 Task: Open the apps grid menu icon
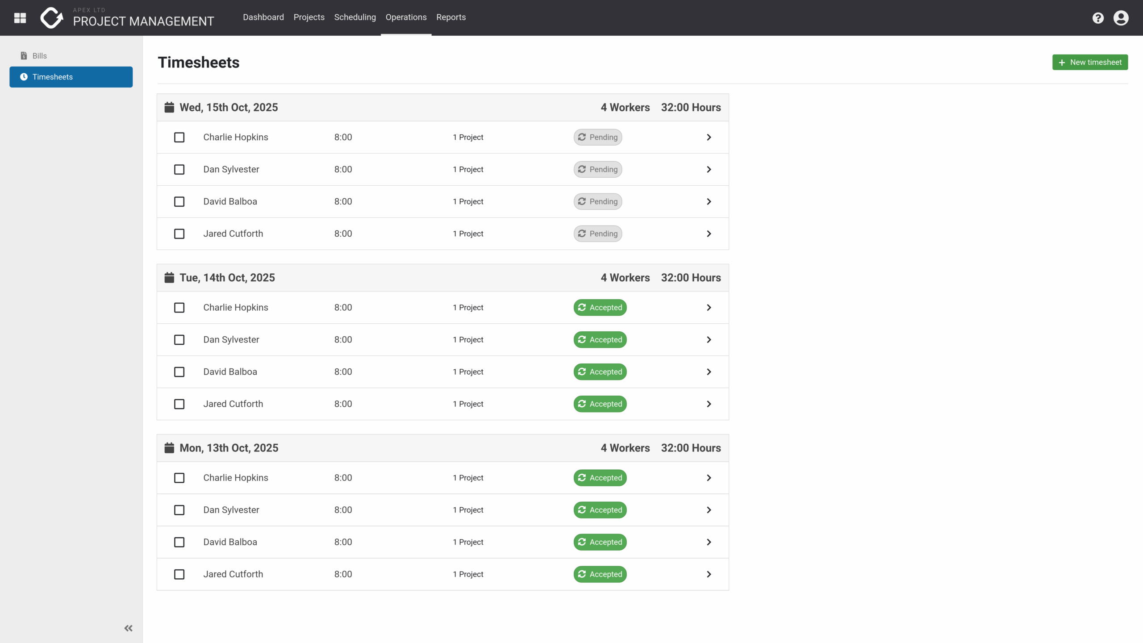(20, 18)
